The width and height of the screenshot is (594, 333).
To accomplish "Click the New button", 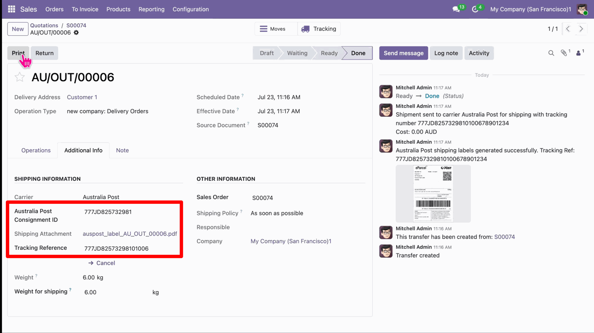I will 18,29.
